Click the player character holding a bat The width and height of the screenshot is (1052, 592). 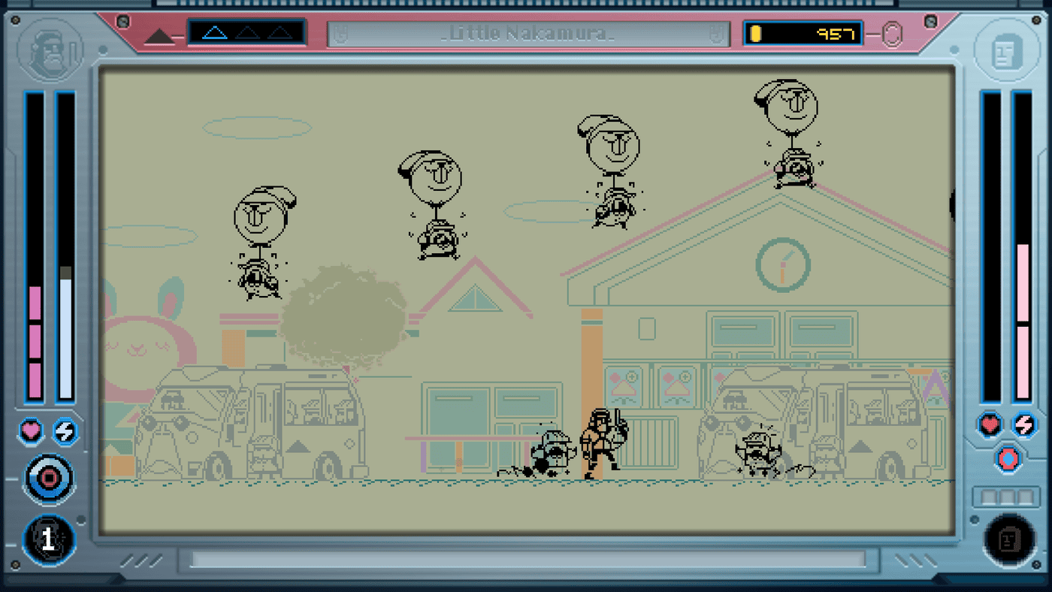(604, 444)
